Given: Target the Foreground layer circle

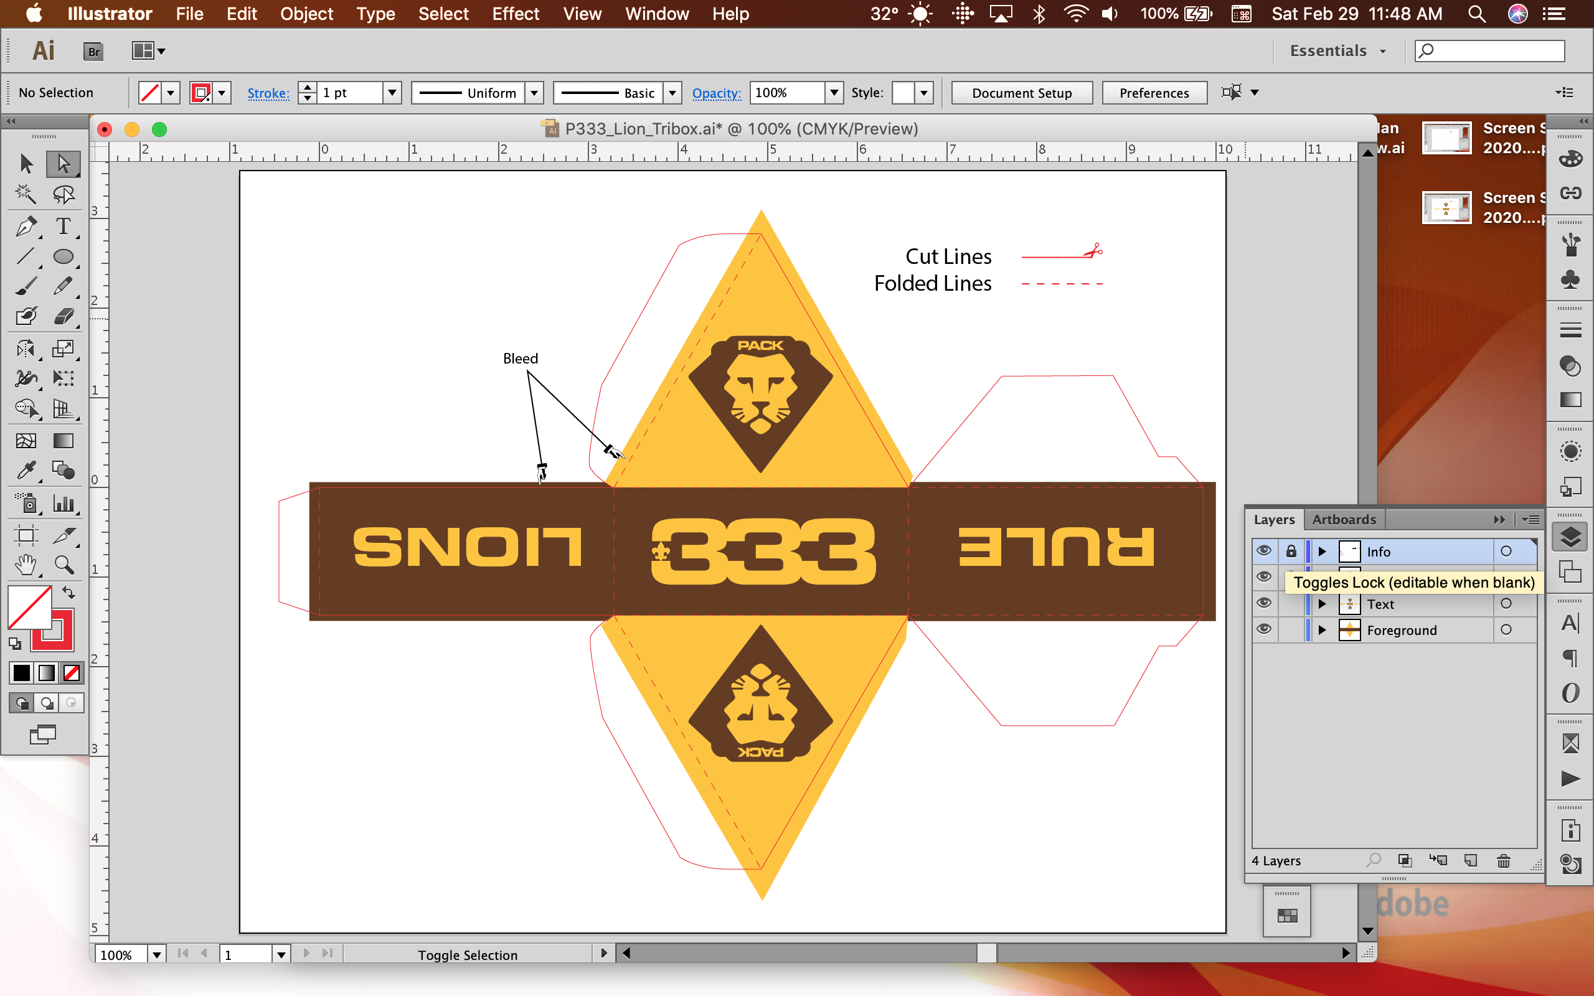Looking at the screenshot, I should coord(1506,630).
